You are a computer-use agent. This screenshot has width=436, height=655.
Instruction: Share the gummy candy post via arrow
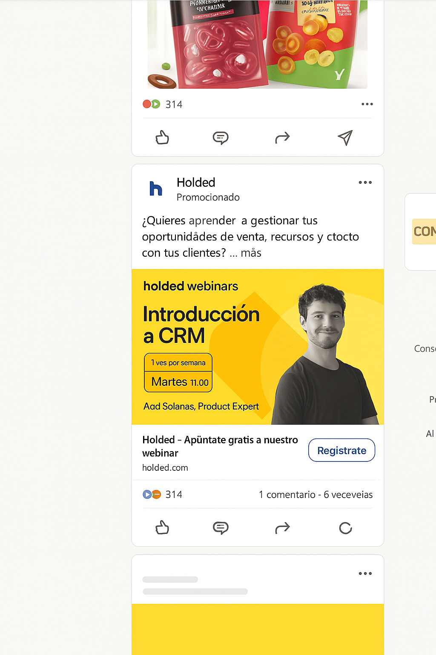click(x=282, y=137)
